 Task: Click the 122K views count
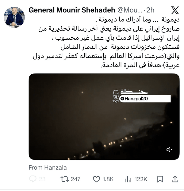[x=141, y=179]
